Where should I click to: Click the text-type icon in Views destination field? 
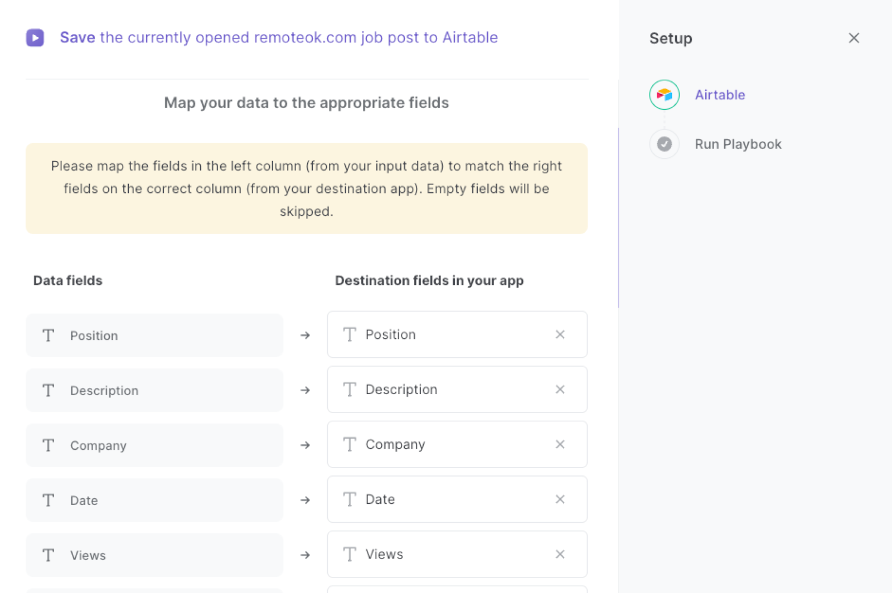350,554
